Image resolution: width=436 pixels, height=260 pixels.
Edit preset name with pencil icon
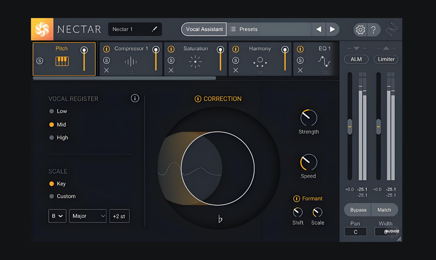(x=155, y=29)
